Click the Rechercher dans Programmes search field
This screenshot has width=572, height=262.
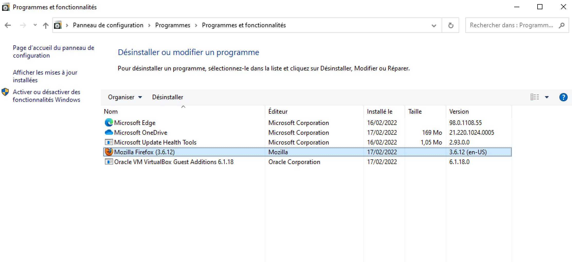click(x=511, y=25)
